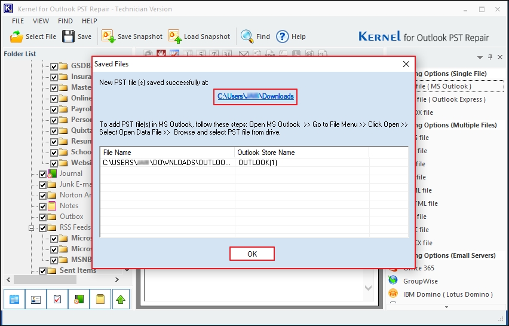
Task: Click the 7-day calendar view icon
Action: click(214, 54)
